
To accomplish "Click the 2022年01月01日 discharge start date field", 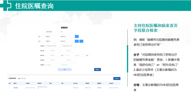I will pyautogui.click(x=53, y=46).
